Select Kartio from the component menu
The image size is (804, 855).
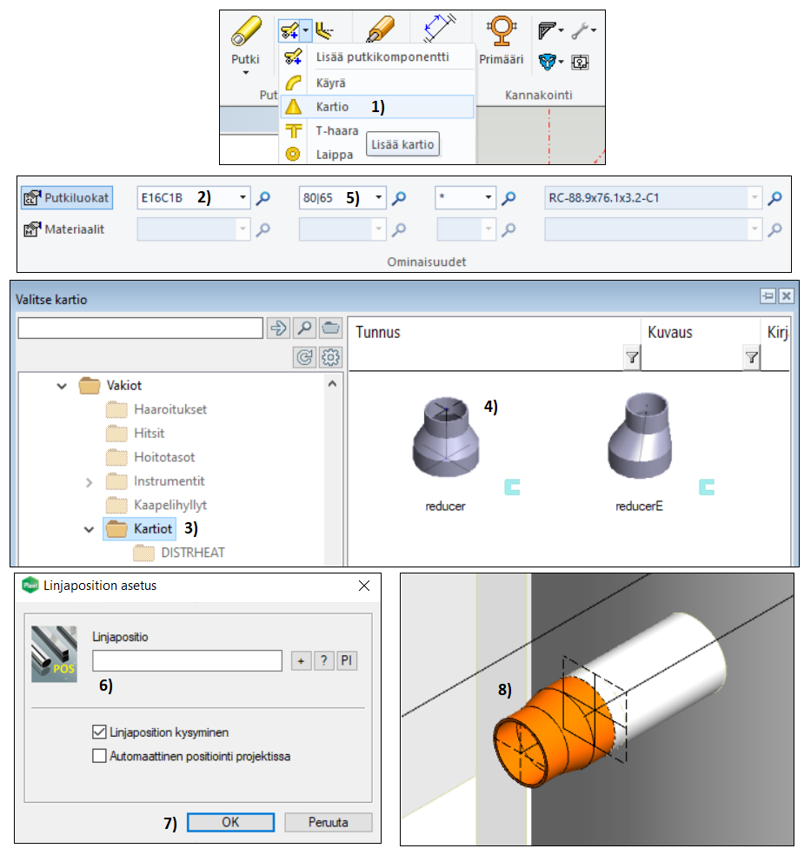(x=333, y=107)
